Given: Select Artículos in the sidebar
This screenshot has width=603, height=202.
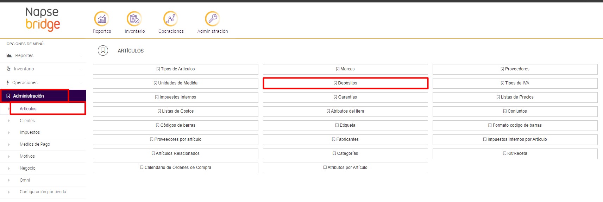Looking at the screenshot, I should pyautogui.click(x=28, y=109).
